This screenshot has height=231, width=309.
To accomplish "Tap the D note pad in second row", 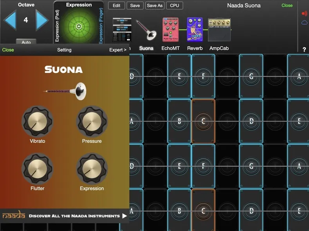I will pos(251,121).
